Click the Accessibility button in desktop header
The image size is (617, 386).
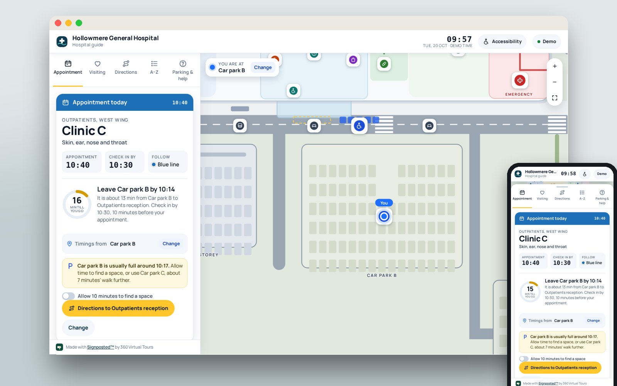click(502, 42)
